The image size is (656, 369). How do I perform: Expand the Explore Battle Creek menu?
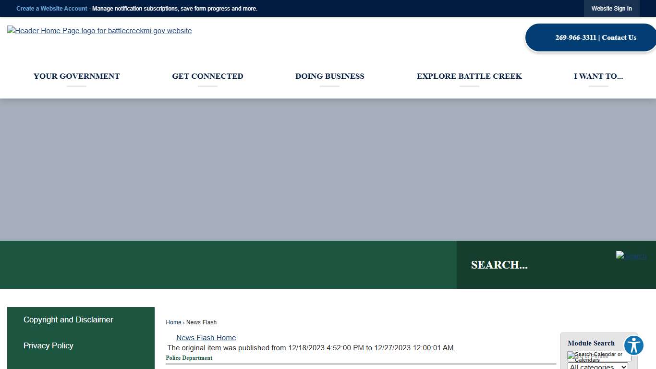click(x=469, y=76)
